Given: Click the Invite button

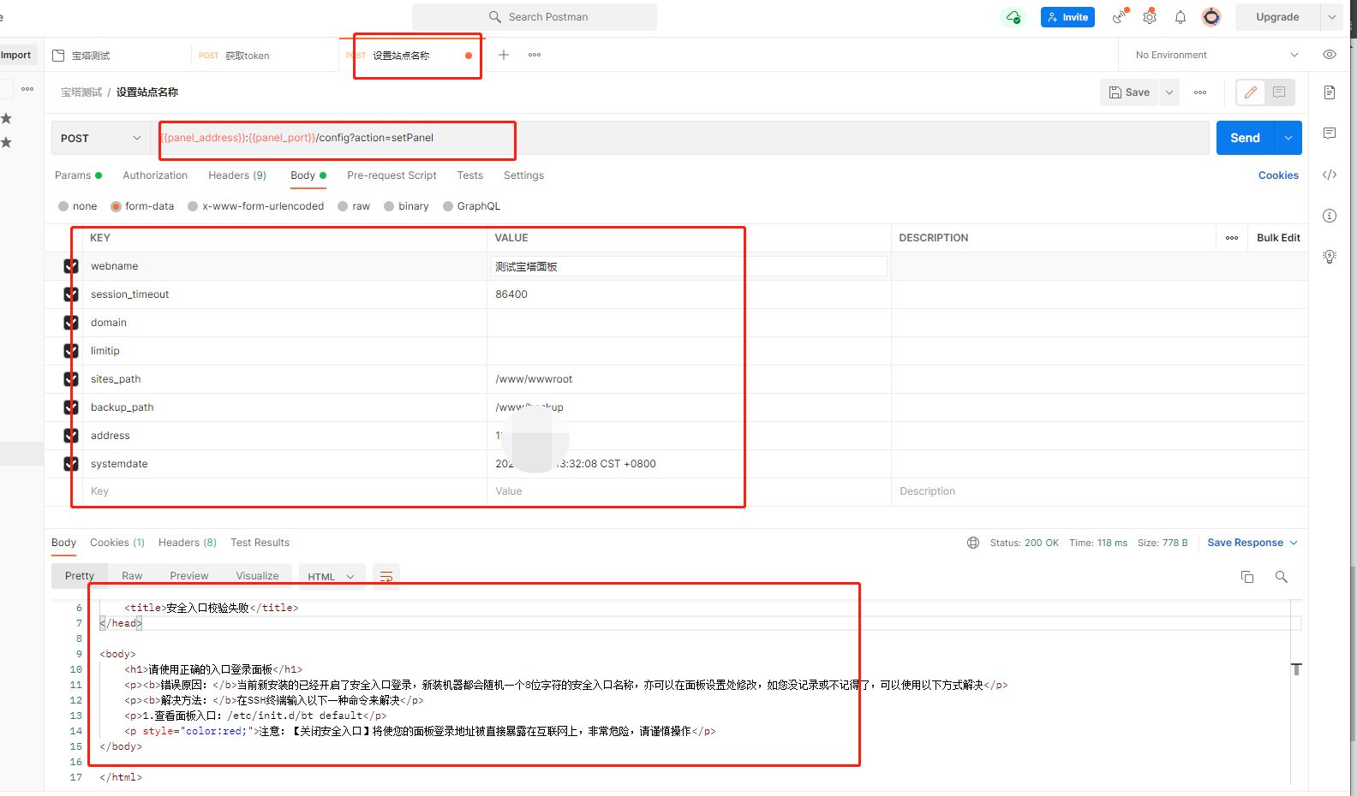Looking at the screenshot, I should point(1067,17).
